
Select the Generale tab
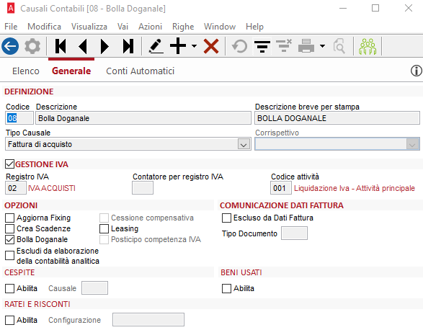[x=71, y=71]
